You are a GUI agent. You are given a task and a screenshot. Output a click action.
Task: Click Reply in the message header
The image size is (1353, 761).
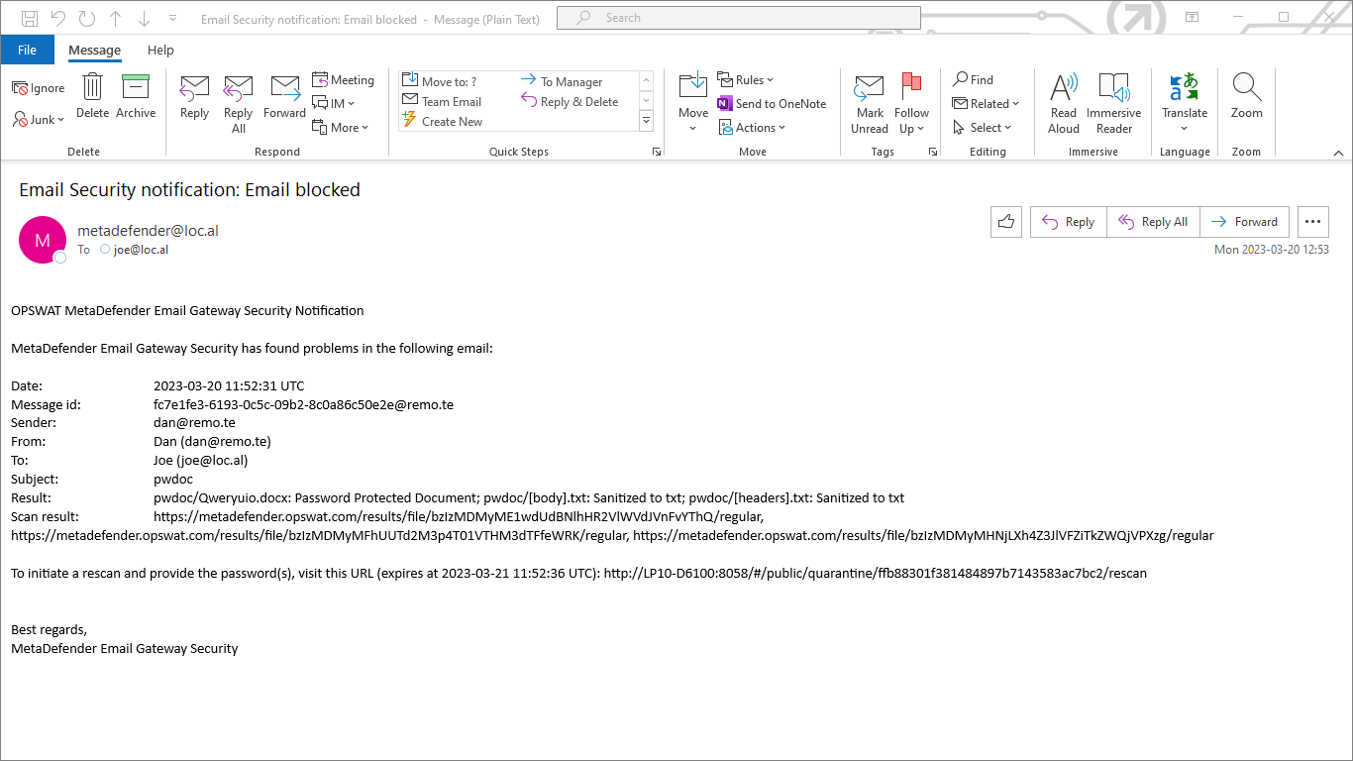click(x=1069, y=222)
